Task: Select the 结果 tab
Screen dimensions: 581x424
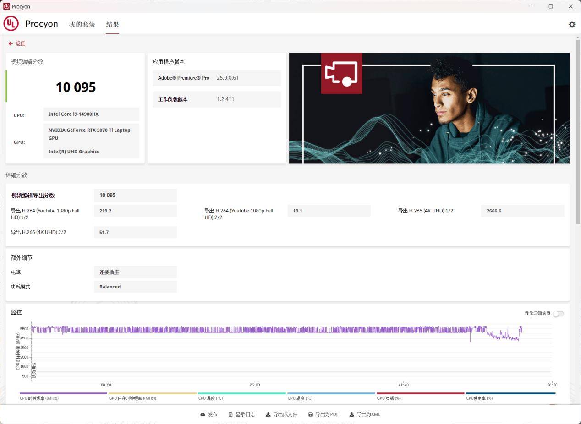Action: [112, 24]
